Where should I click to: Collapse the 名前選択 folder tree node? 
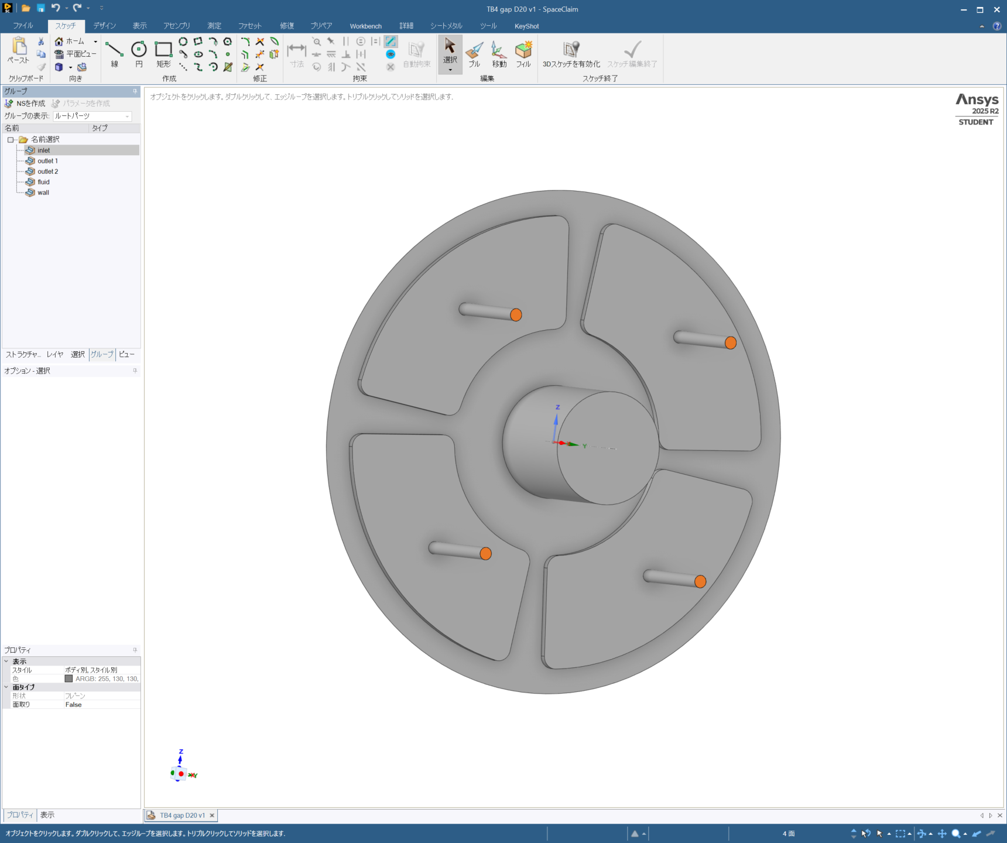(11, 140)
